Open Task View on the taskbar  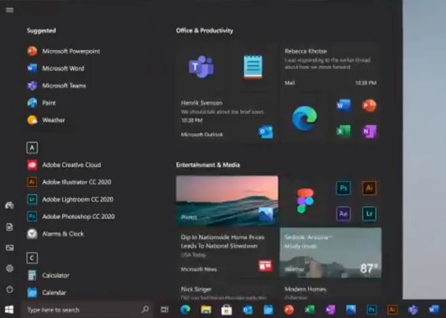(x=165, y=309)
